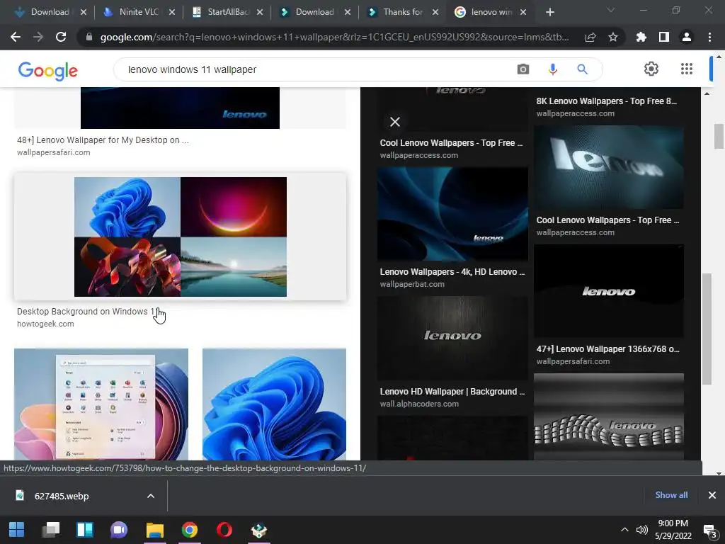Open the Chrome profile avatar
725x544 pixels.
[687, 37]
